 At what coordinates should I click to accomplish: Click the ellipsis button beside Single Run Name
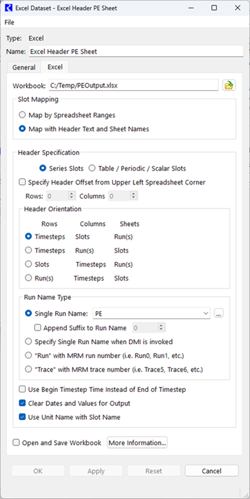[x=219, y=314]
